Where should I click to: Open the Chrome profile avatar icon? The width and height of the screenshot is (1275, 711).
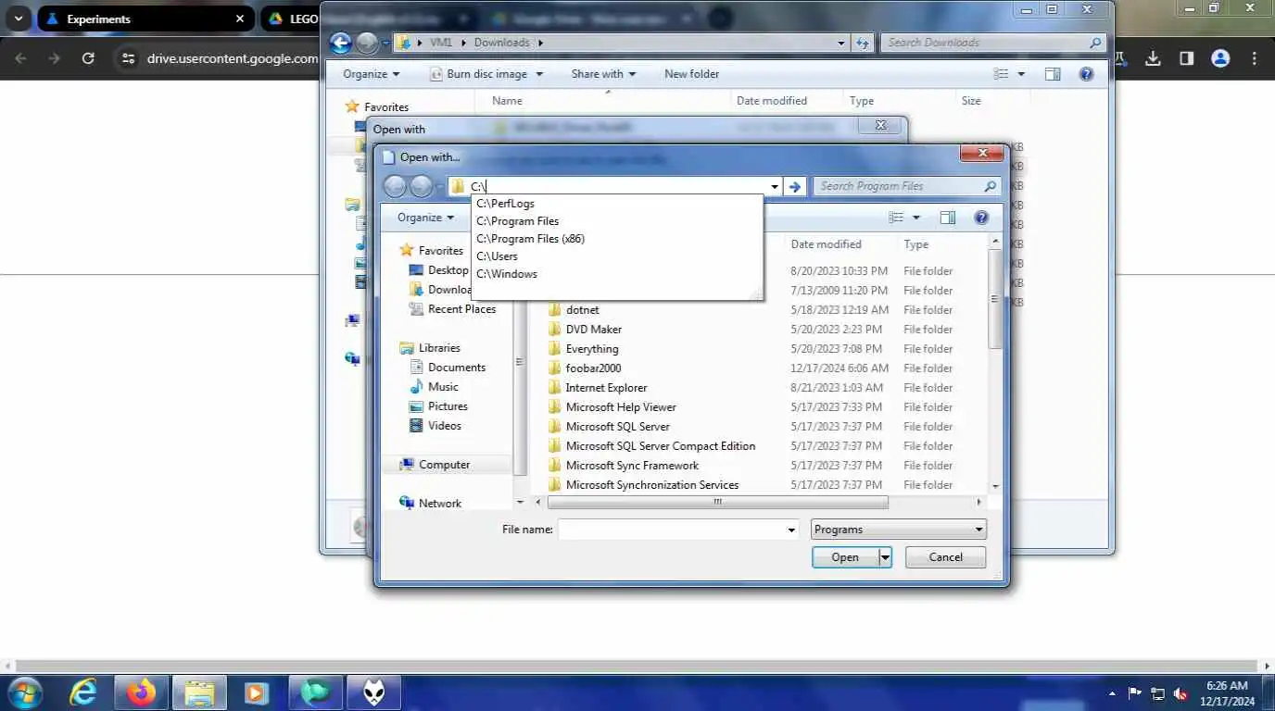pyautogui.click(x=1220, y=58)
